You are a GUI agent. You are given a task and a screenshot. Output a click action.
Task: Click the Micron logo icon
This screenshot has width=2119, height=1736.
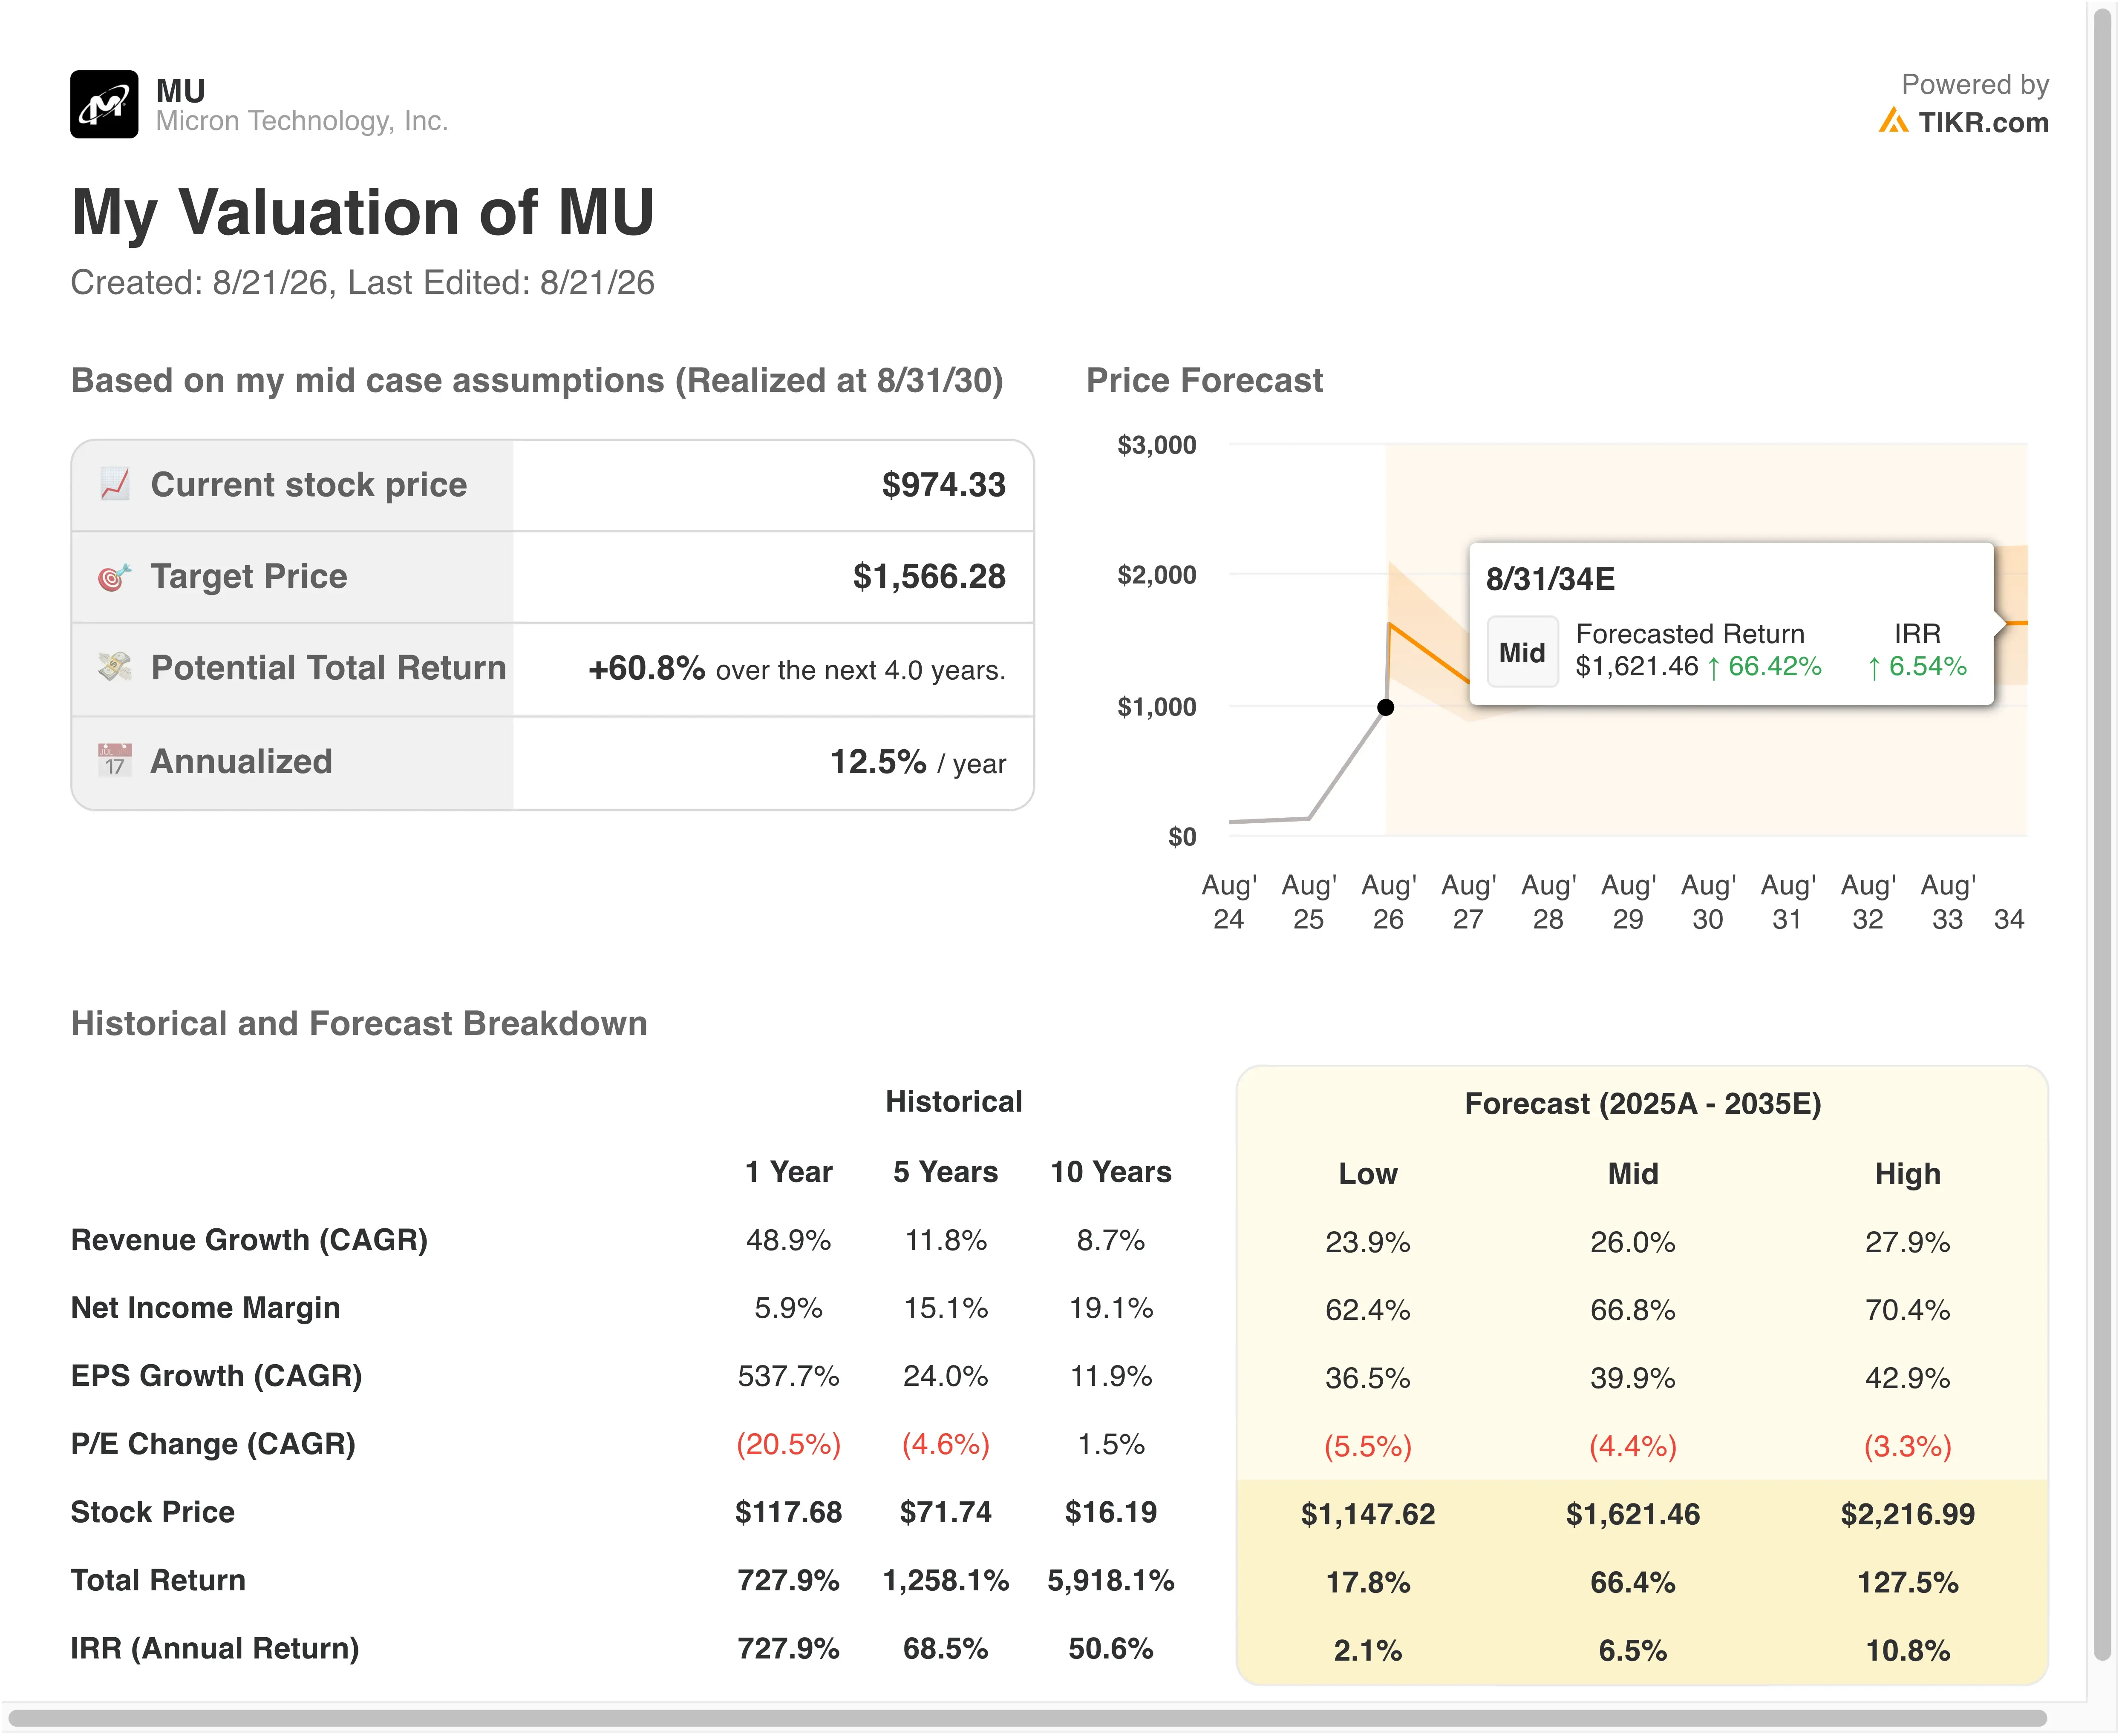pos(104,104)
